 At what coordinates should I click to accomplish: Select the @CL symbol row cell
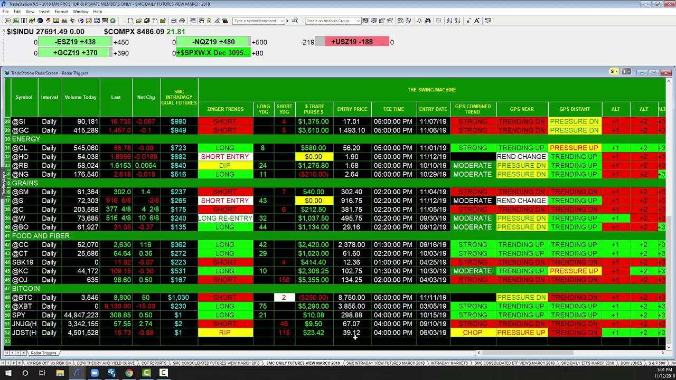tap(24, 148)
